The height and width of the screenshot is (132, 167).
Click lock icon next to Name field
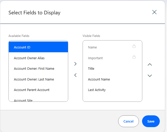click(x=134, y=46)
